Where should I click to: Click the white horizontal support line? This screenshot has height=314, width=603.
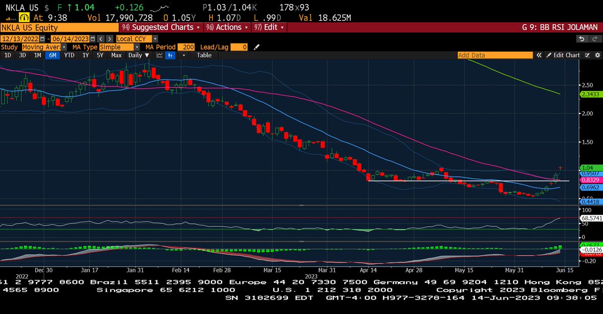click(x=468, y=180)
